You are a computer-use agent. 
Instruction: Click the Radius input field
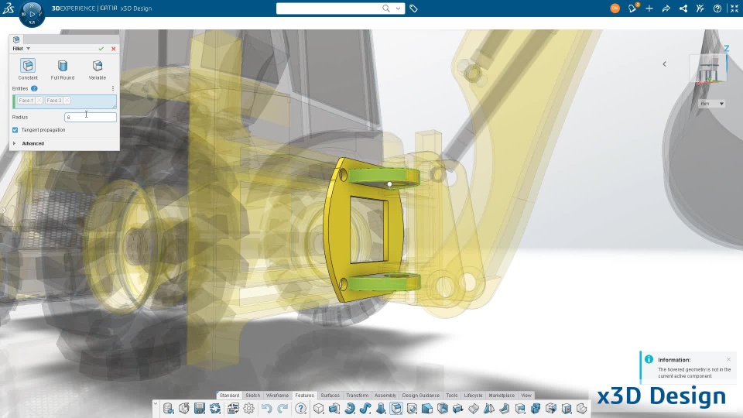(x=90, y=117)
